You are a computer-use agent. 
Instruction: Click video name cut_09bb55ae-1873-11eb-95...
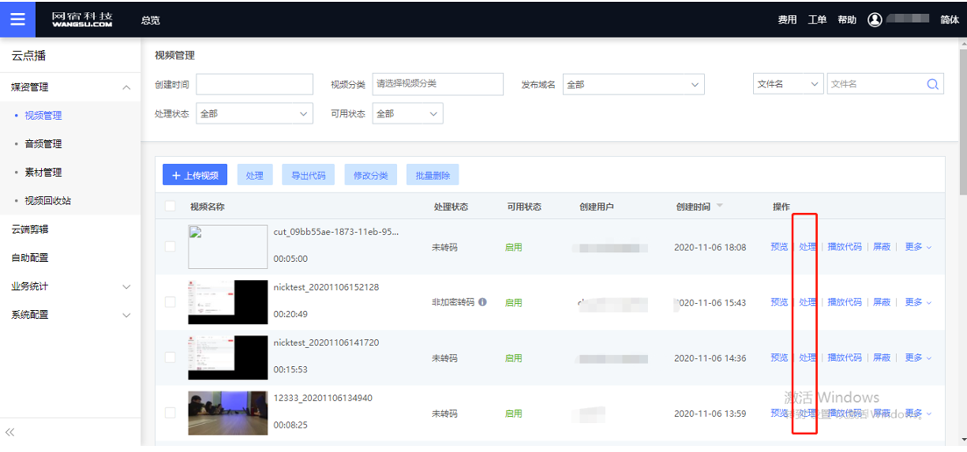[336, 231]
